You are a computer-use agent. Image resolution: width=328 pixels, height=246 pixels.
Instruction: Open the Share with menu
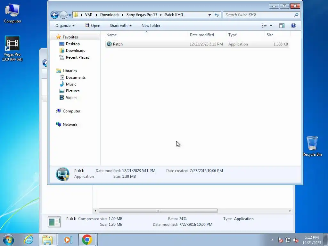(x=121, y=26)
